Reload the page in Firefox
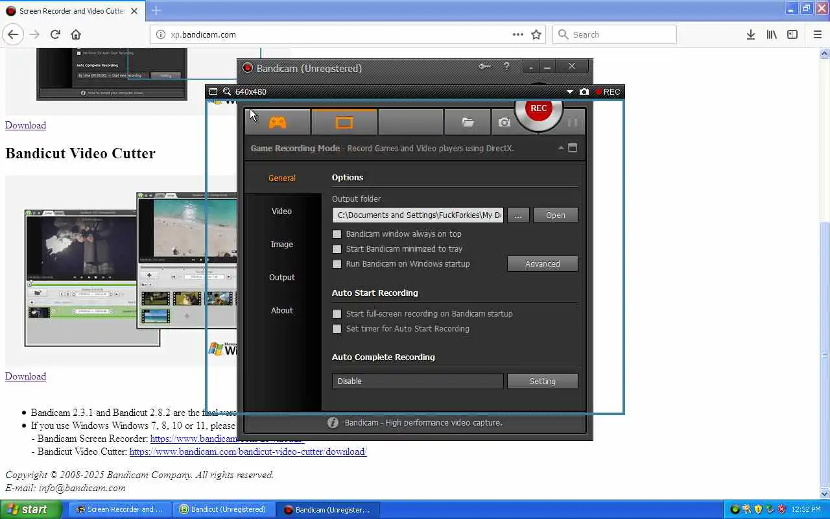Image resolution: width=830 pixels, height=519 pixels. [x=55, y=34]
